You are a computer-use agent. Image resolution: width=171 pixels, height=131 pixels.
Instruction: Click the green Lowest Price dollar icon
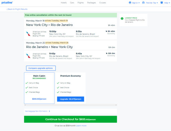click(x=122, y=18)
